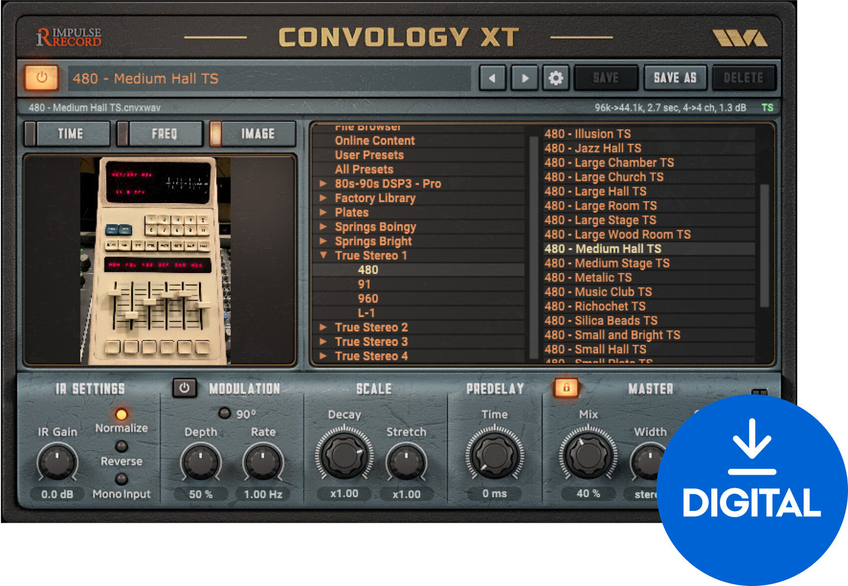Click the Impulse Record logo
The width and height of the screenshot is (848, 586).
67,36
